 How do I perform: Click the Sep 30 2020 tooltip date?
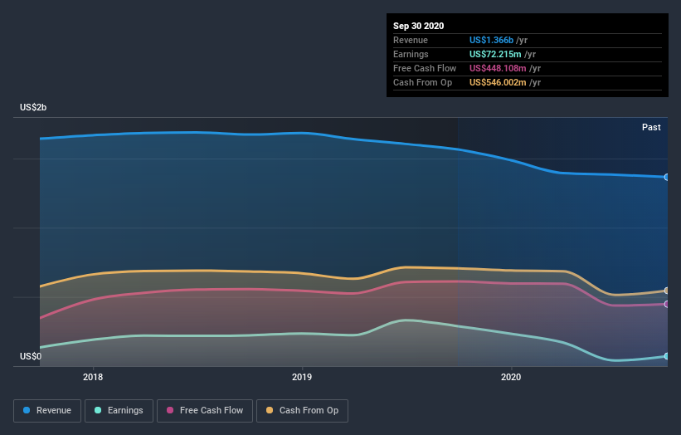click(418, 26)
